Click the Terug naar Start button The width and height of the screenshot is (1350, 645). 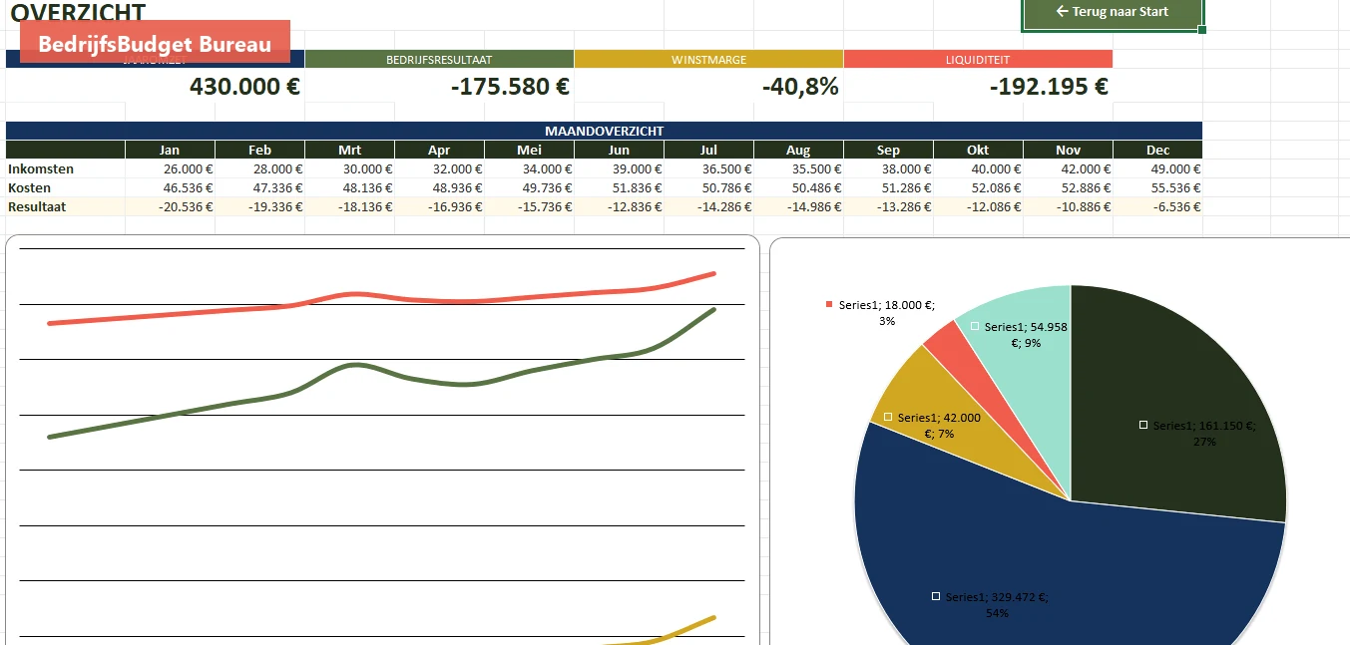[x=1113, y=12]
